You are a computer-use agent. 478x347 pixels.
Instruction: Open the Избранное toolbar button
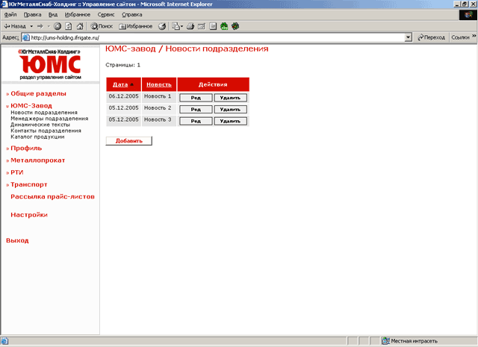click(136, 26)
